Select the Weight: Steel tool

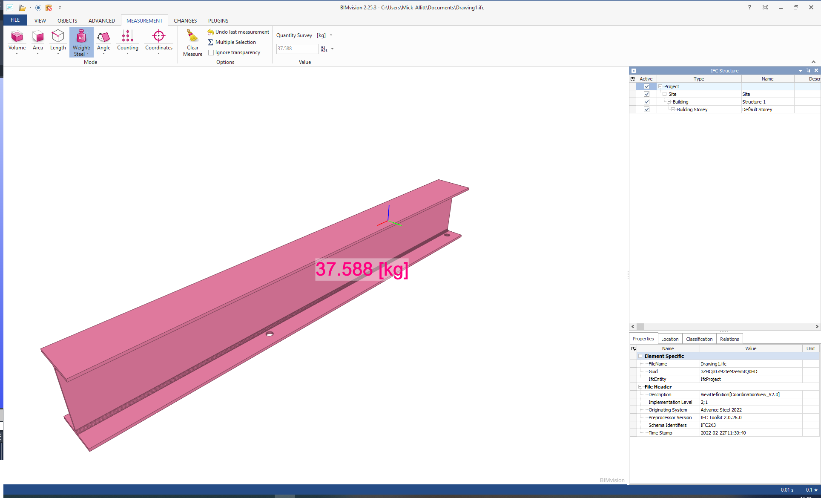click(x=81, y=41)
